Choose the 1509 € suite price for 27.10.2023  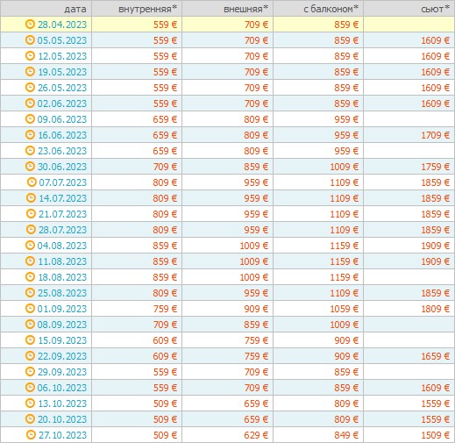pos(435,435)
